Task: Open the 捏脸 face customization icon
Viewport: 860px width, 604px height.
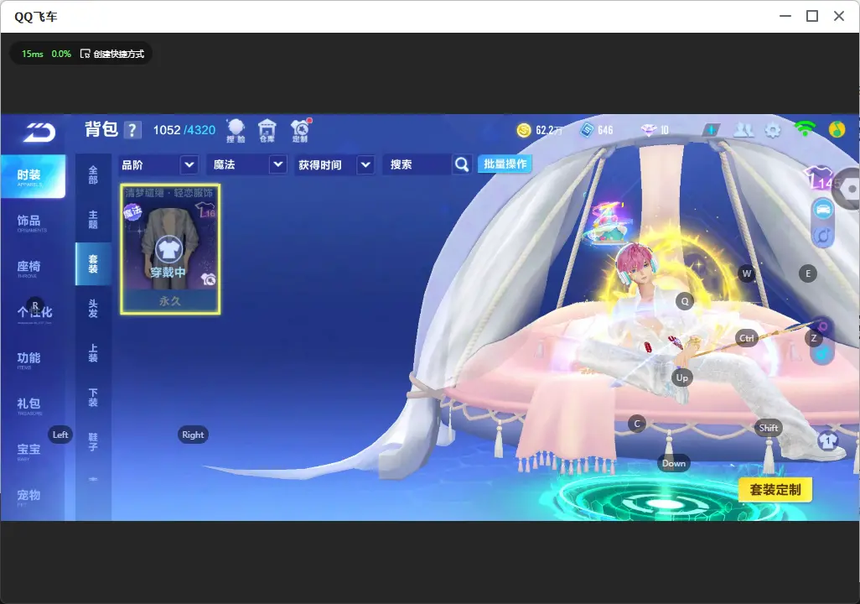Action: pyautogui.click(x=236, y=131)
